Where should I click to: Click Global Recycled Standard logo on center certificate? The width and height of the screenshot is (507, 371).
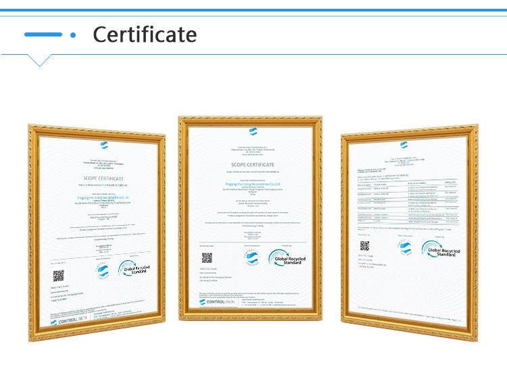pyautogui.click(x=287, y=258)
